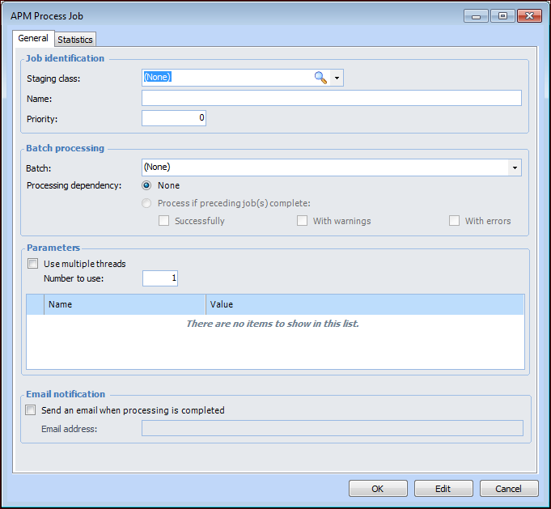The image size is (551, 509).
Task: Choose Process if preceding job(s) complete option
Action: click(146, 203)
